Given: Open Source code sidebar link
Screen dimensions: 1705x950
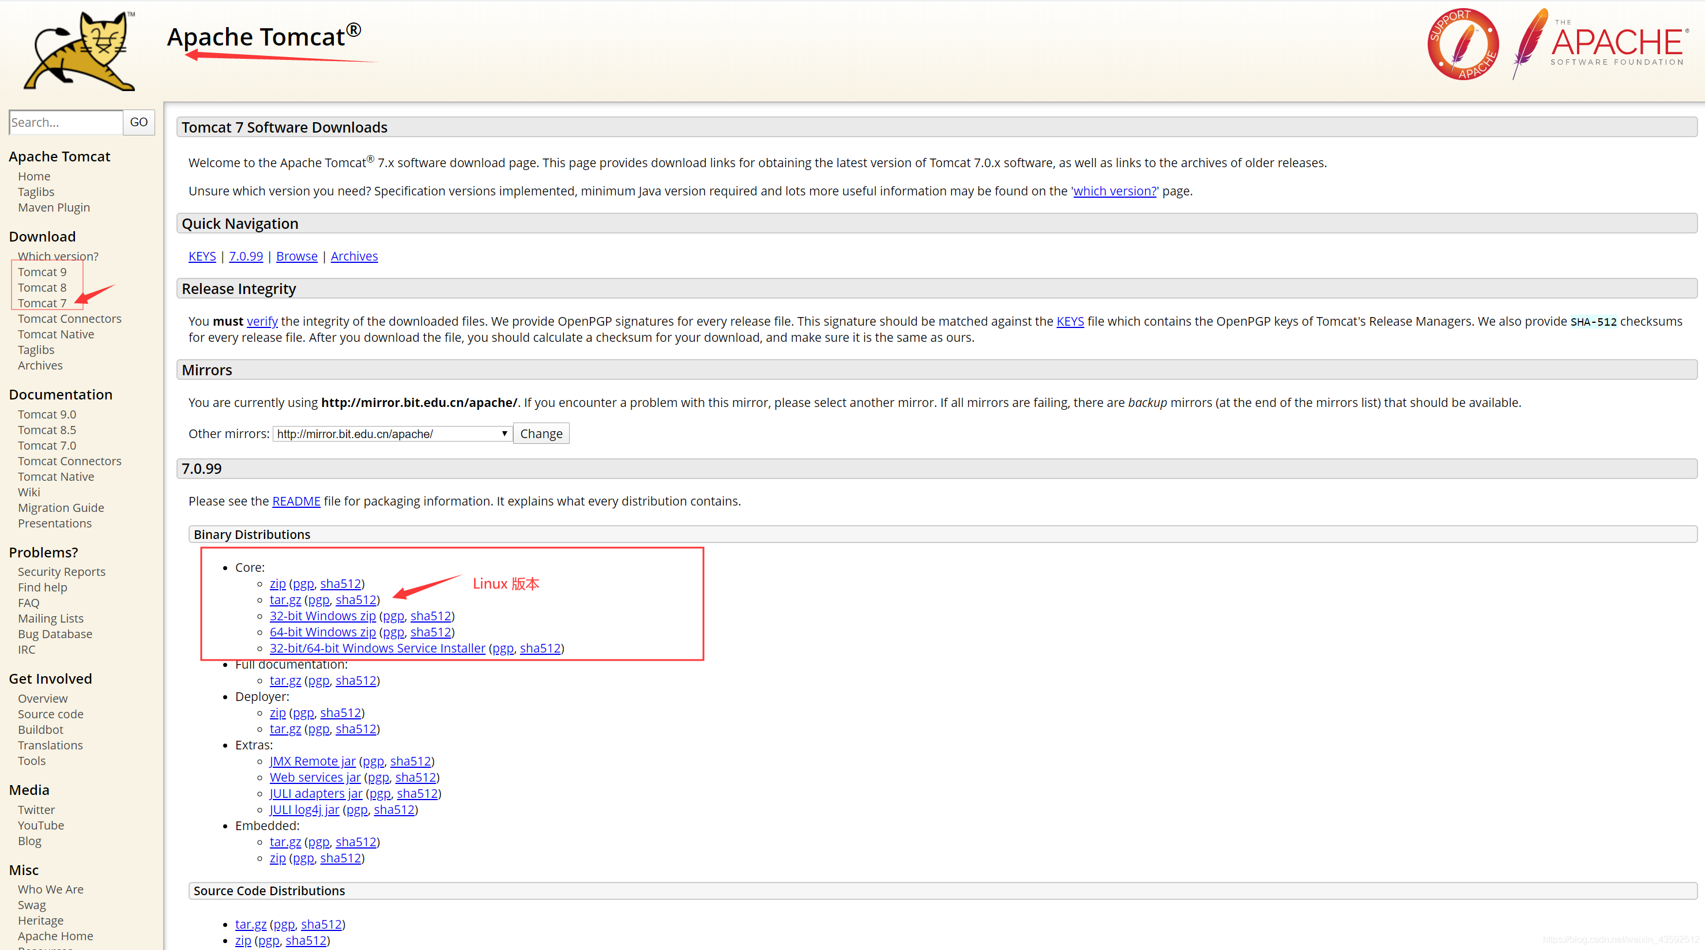Looking at the screenshot, I should click(50, 714).
